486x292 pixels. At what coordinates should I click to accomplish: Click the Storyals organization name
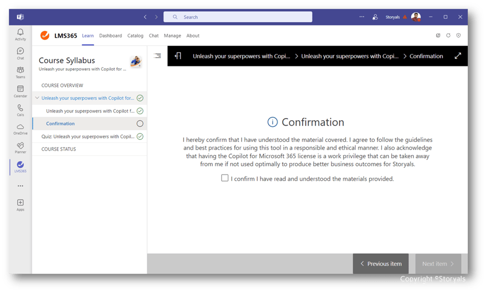[x=392, y=17]
